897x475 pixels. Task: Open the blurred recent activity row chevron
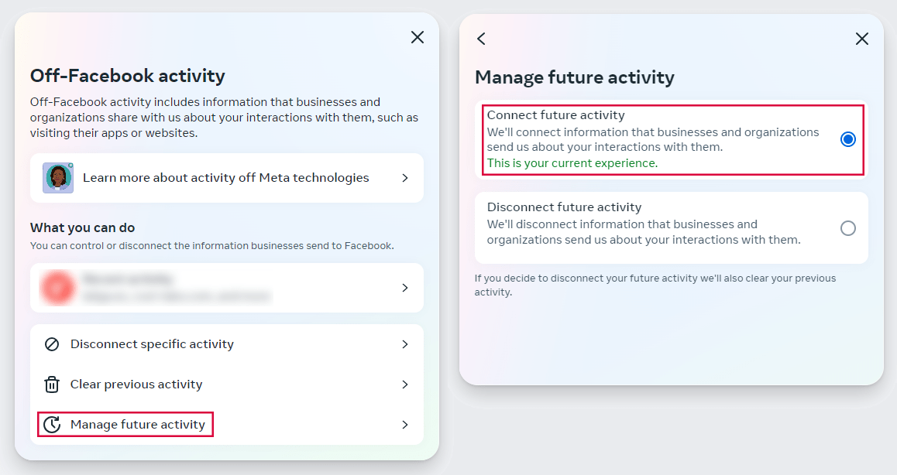[x=404, y=288]
